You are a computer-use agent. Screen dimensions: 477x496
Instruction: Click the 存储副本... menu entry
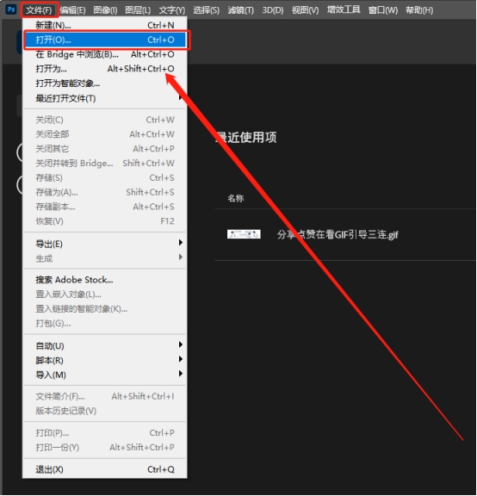pyautogui.click(x=105, y=207)
